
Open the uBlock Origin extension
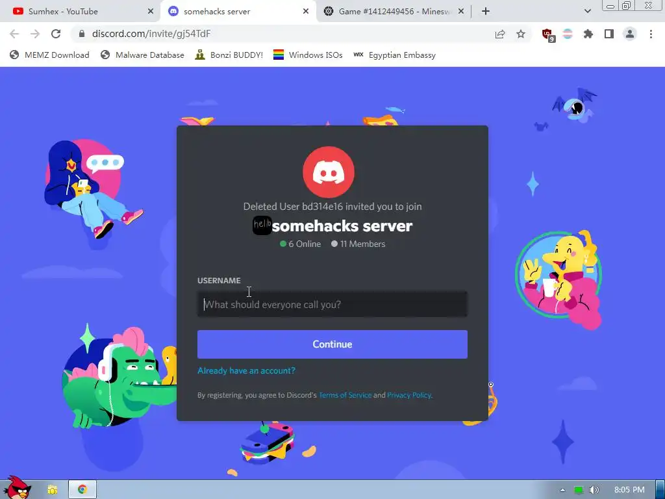[547, 34]
